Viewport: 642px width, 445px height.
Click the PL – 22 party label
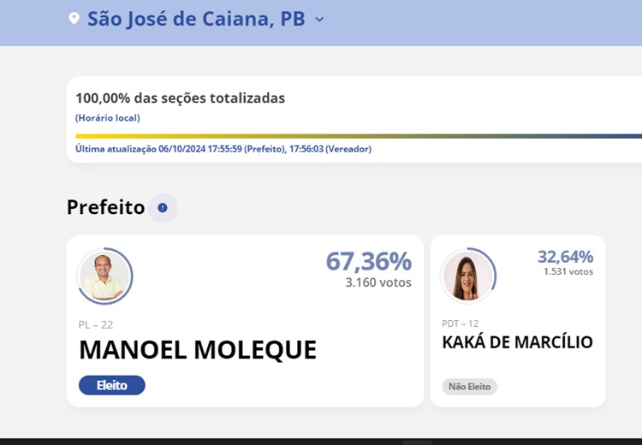click(x=96, y=324)
